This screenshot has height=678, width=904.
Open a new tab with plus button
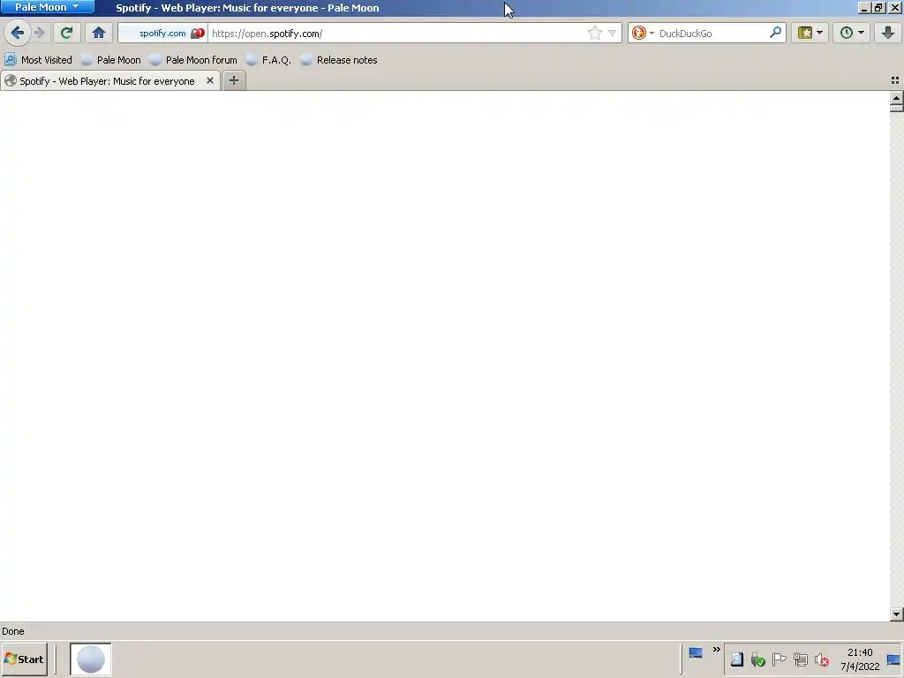[x=233, y=80]
